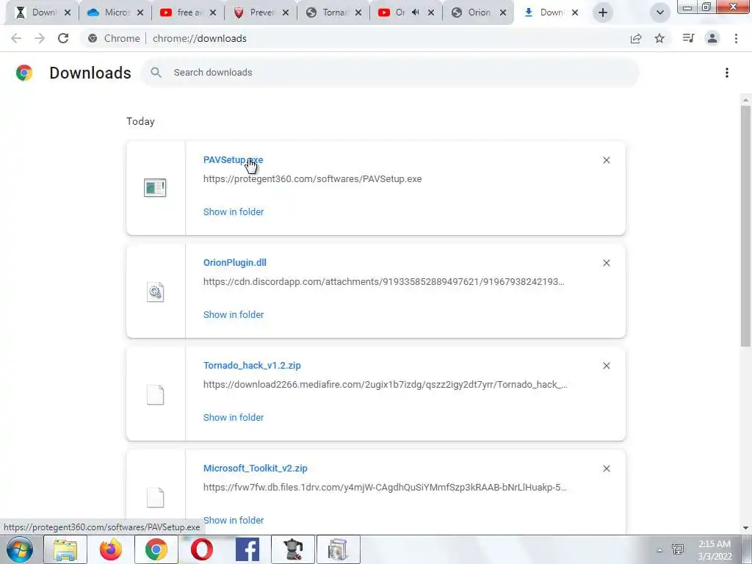This screenshot has width=752, height=564.
Task: Click the 1drv.com source URL
Action: tap(385, 488)
